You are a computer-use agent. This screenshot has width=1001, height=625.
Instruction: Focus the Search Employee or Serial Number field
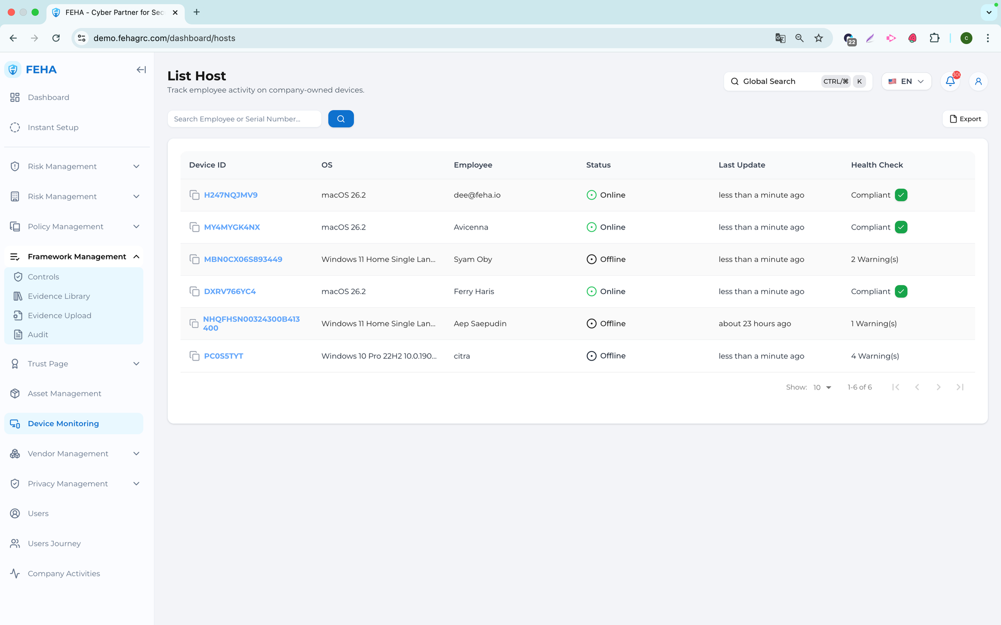(244, 119)
